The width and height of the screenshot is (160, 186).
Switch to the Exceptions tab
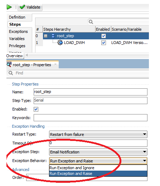click(18, 31)
